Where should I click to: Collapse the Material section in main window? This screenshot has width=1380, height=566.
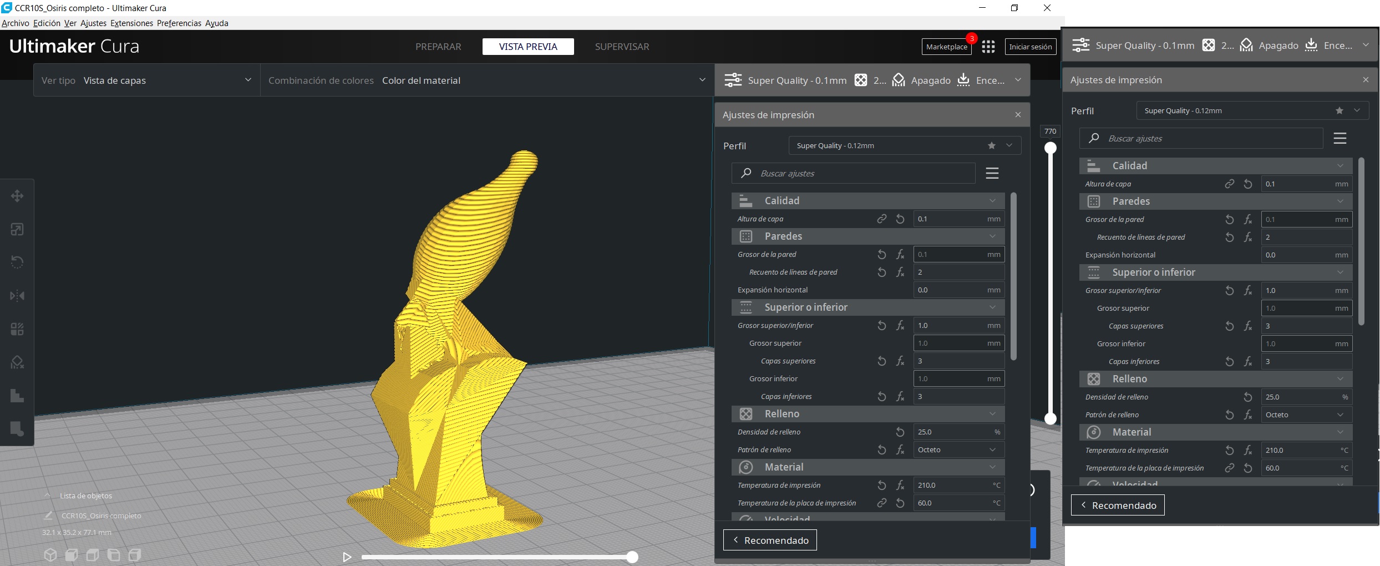(x=868, y=467)
